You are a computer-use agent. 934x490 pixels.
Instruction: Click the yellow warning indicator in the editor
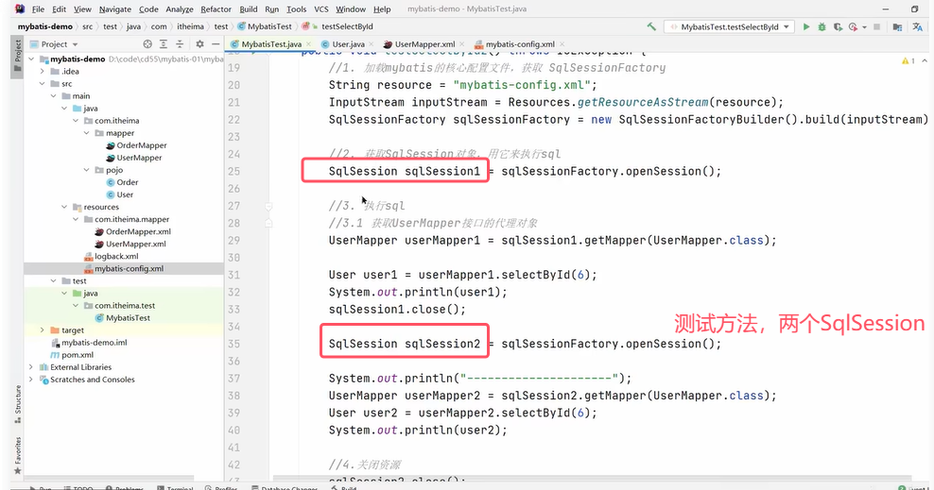click(x=908, y=60)
